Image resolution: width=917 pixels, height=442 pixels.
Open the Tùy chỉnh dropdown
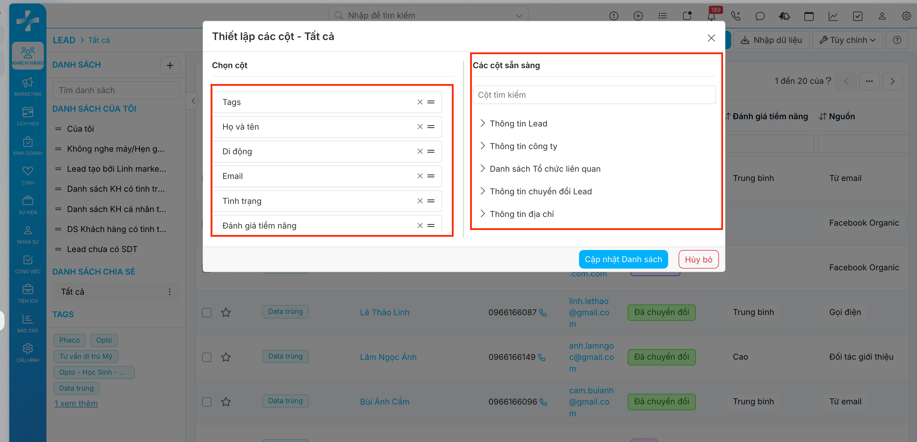click(847, 40)
